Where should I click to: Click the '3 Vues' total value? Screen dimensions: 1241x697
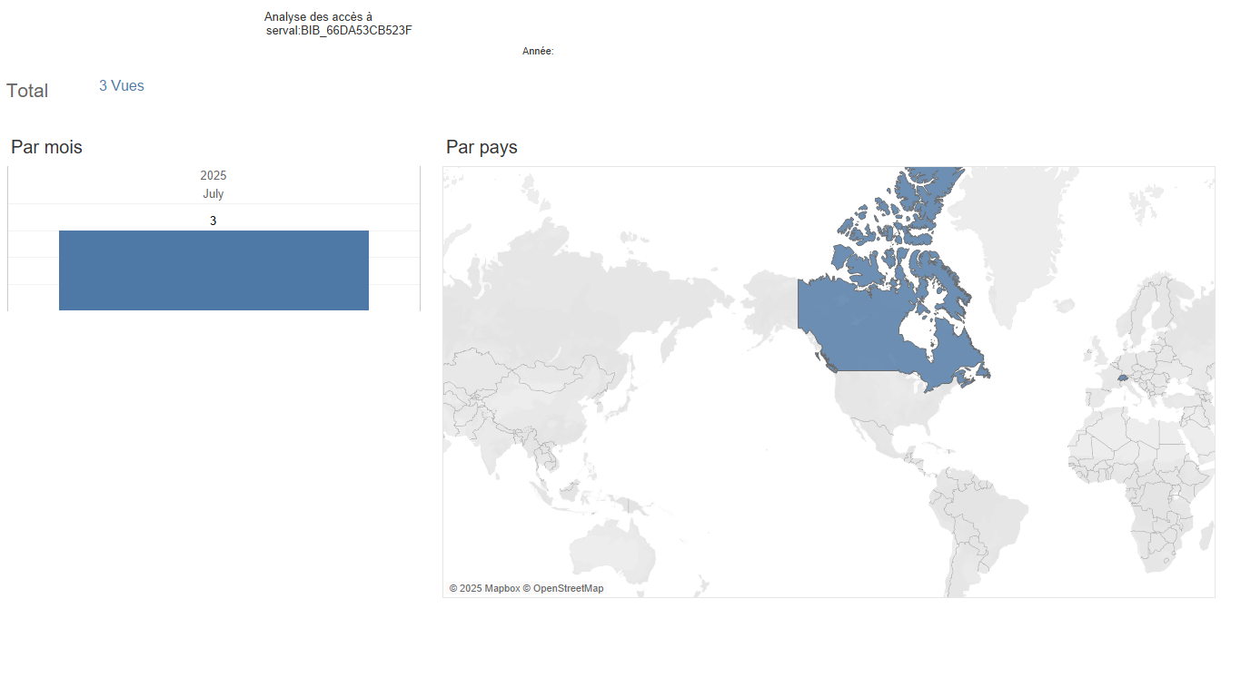122,86
